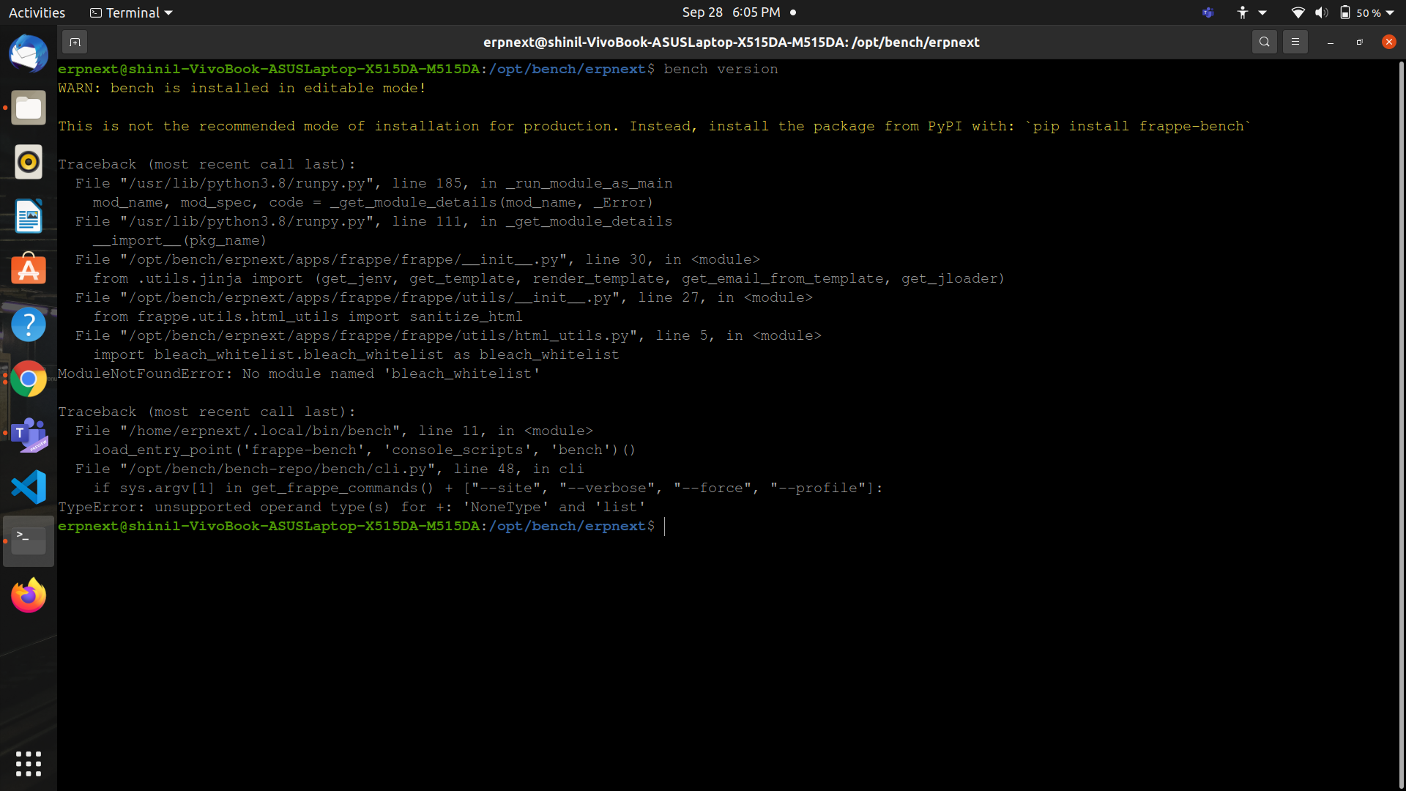The height and width of the screenshot is (791, 1406).
Task: Open Thunderbird mail from the dock
Action: pyautogui.click(x=29, y=53)
